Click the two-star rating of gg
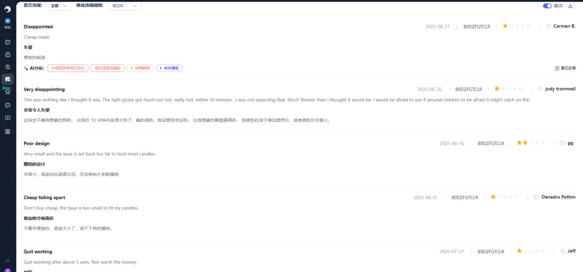Screen dimensions: 583x272 coord(531,142)
